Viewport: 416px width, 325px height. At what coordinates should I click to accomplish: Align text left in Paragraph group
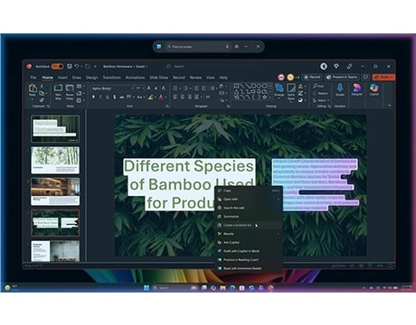pos(175,97)
